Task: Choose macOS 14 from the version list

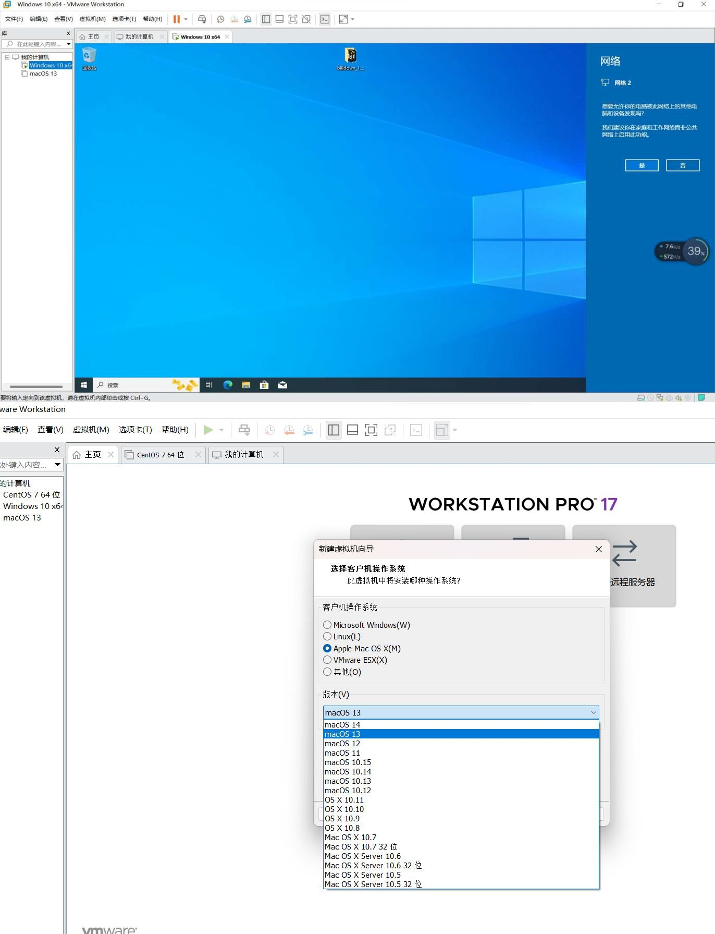Action: [x=342, y=724]
